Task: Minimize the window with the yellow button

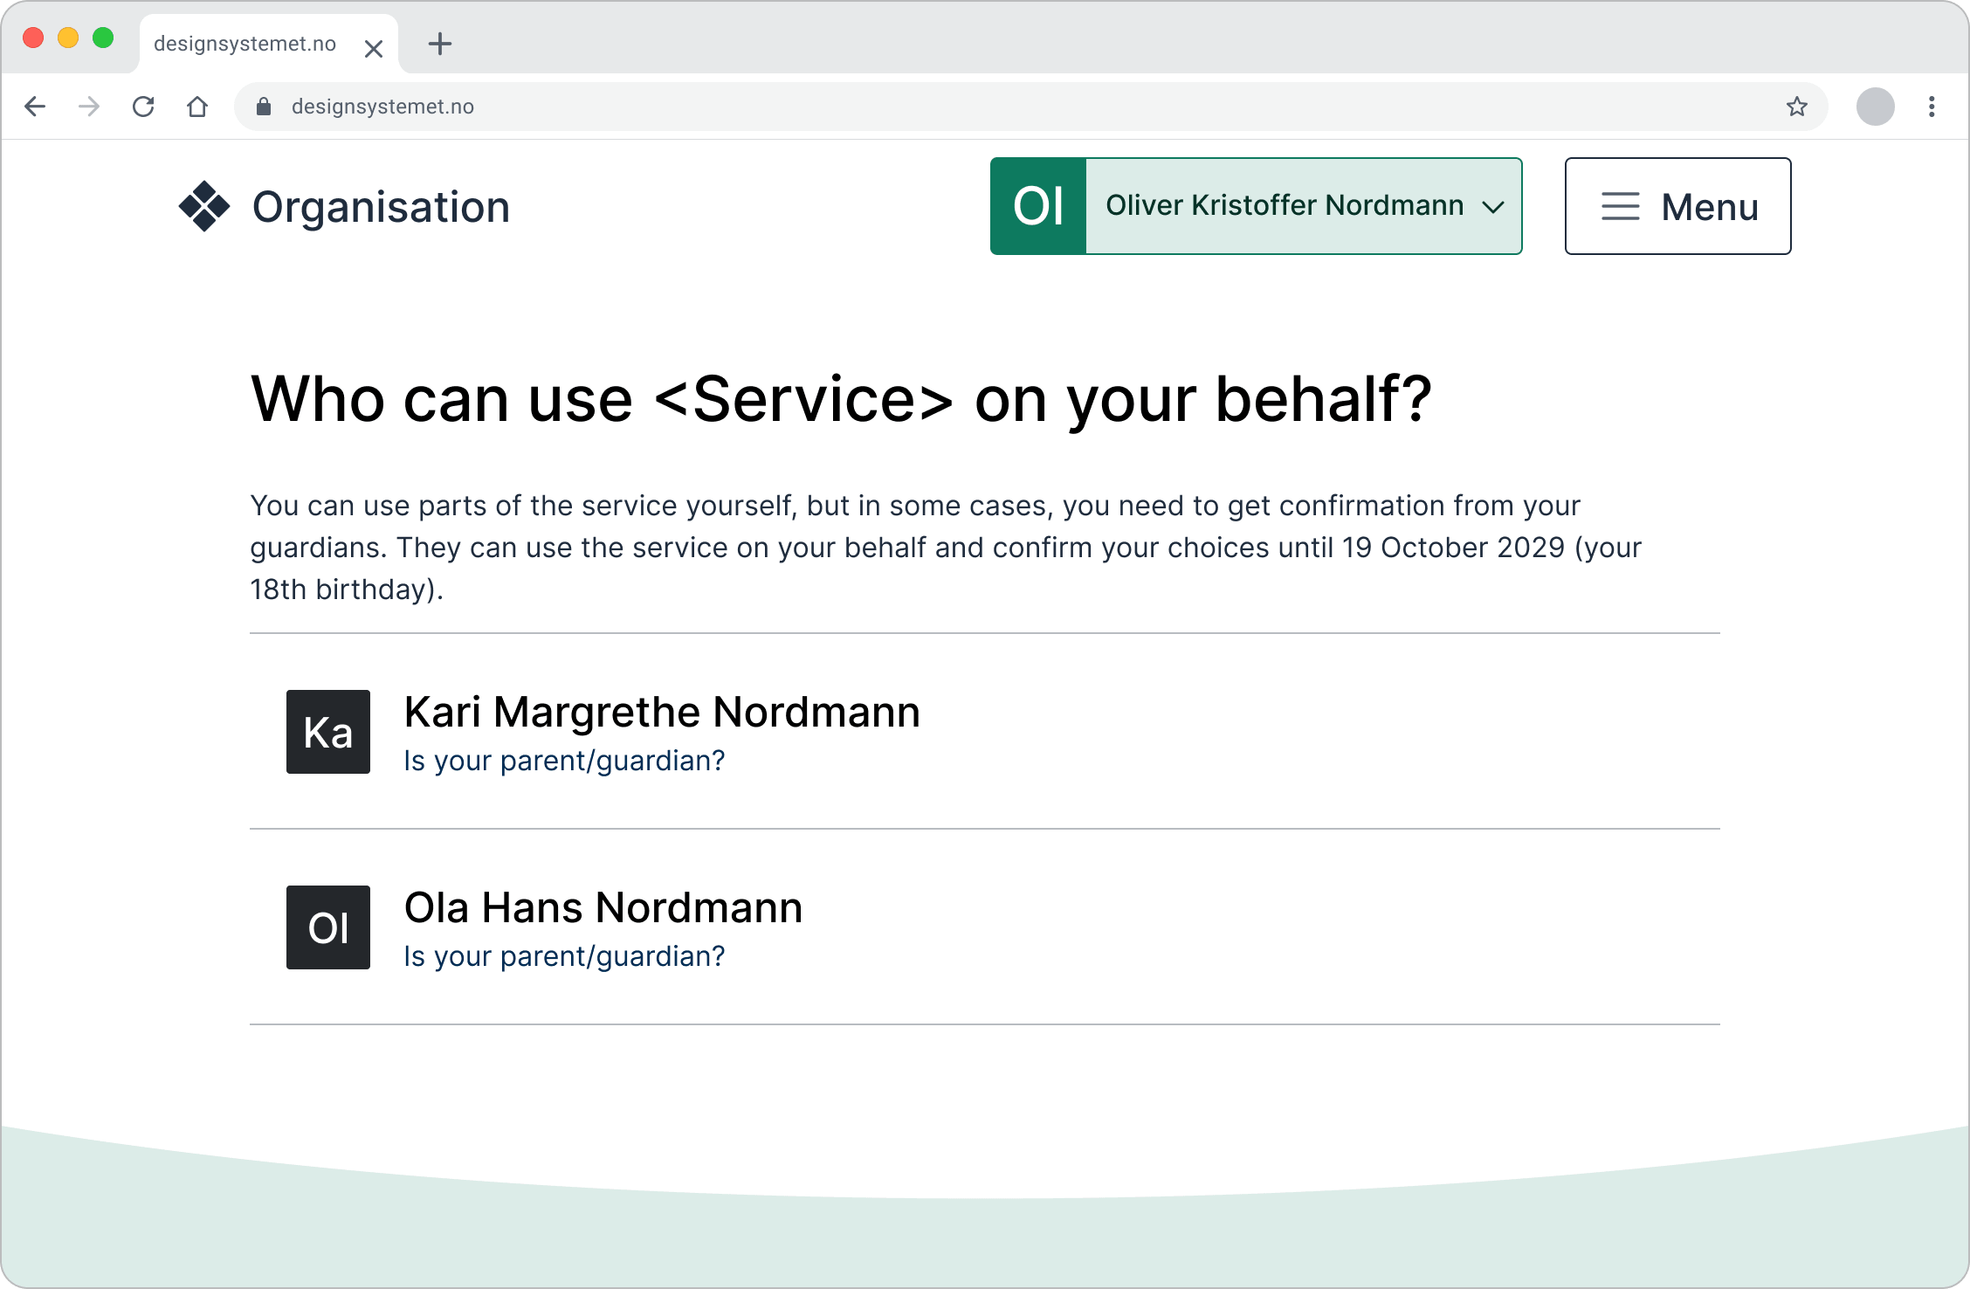Action: [68, 38]
